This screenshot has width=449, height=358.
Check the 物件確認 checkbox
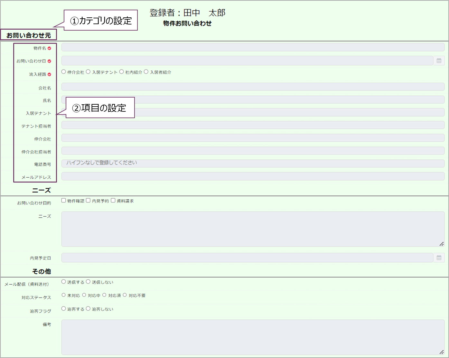coord(64,200)
